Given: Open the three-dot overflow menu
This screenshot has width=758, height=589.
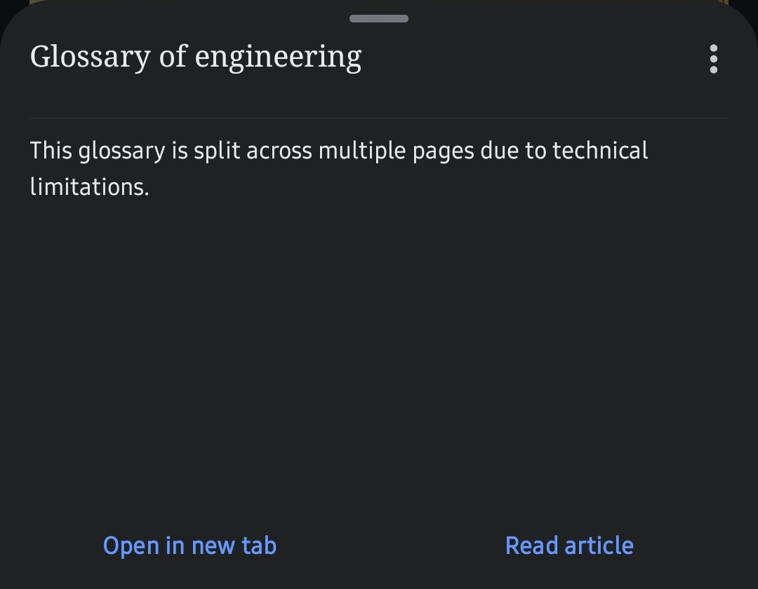Looking at the screenshot, I should coord(713,59).
